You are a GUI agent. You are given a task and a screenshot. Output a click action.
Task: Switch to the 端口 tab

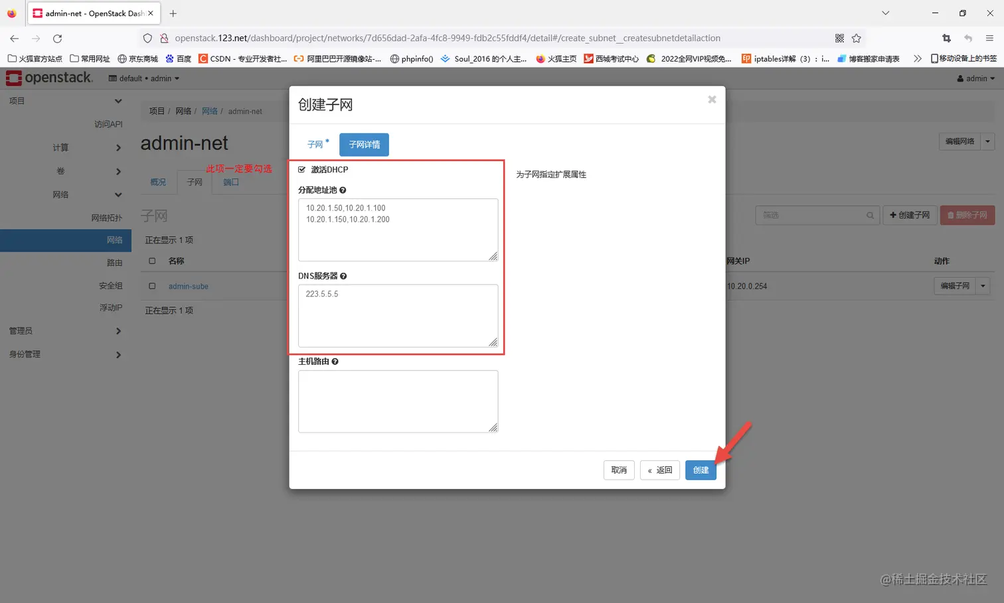230,182
